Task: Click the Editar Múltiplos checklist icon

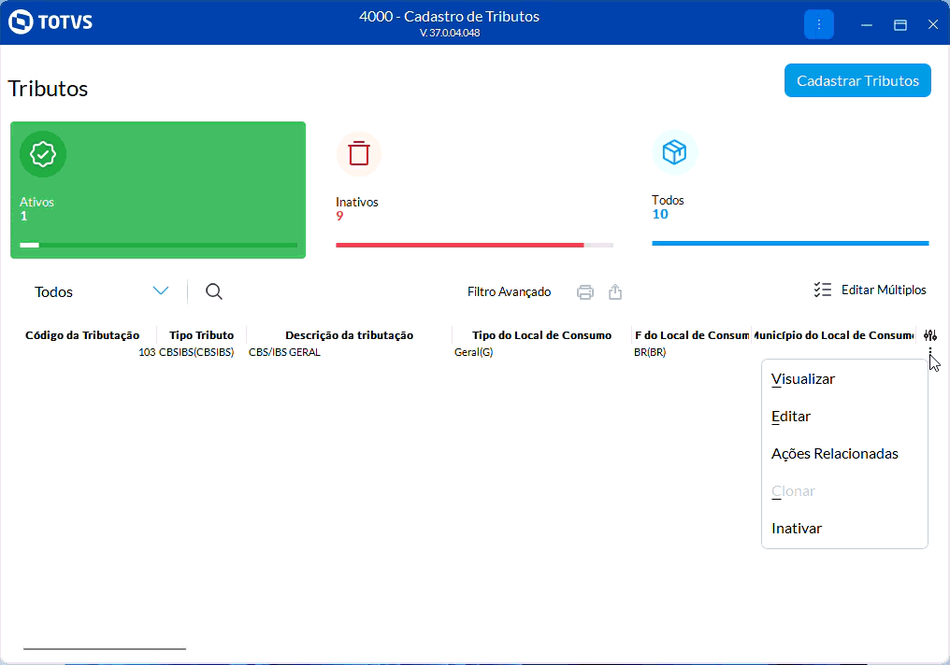Action: [822, 290]
